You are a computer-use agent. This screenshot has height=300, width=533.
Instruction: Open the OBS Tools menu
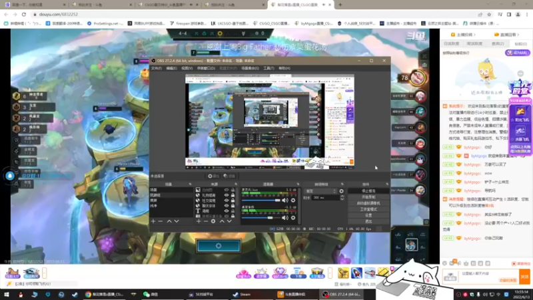(x=268, y=69)
